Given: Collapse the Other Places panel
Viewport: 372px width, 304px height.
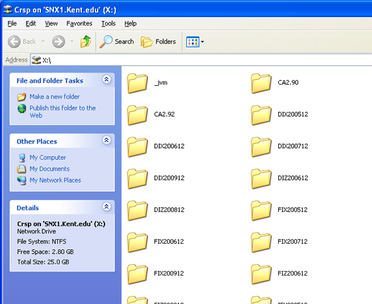Looking at the screenshot, I should (106, 140).
